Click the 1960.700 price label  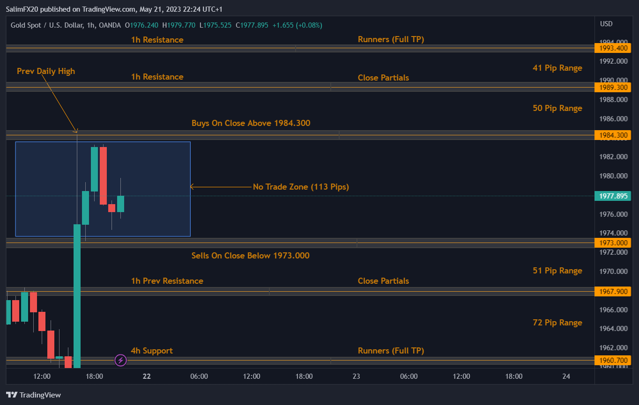pyautogui.click(x=612, y=360)
